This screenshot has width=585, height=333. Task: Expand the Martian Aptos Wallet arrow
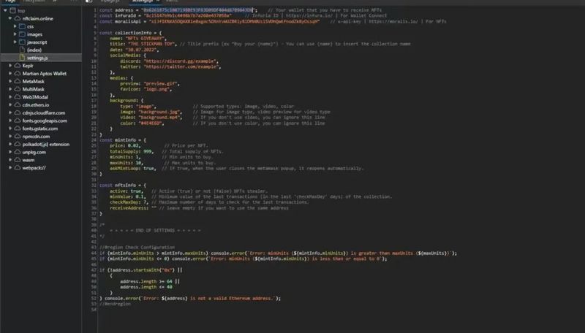pyautogui.click(x=10, y=73)
